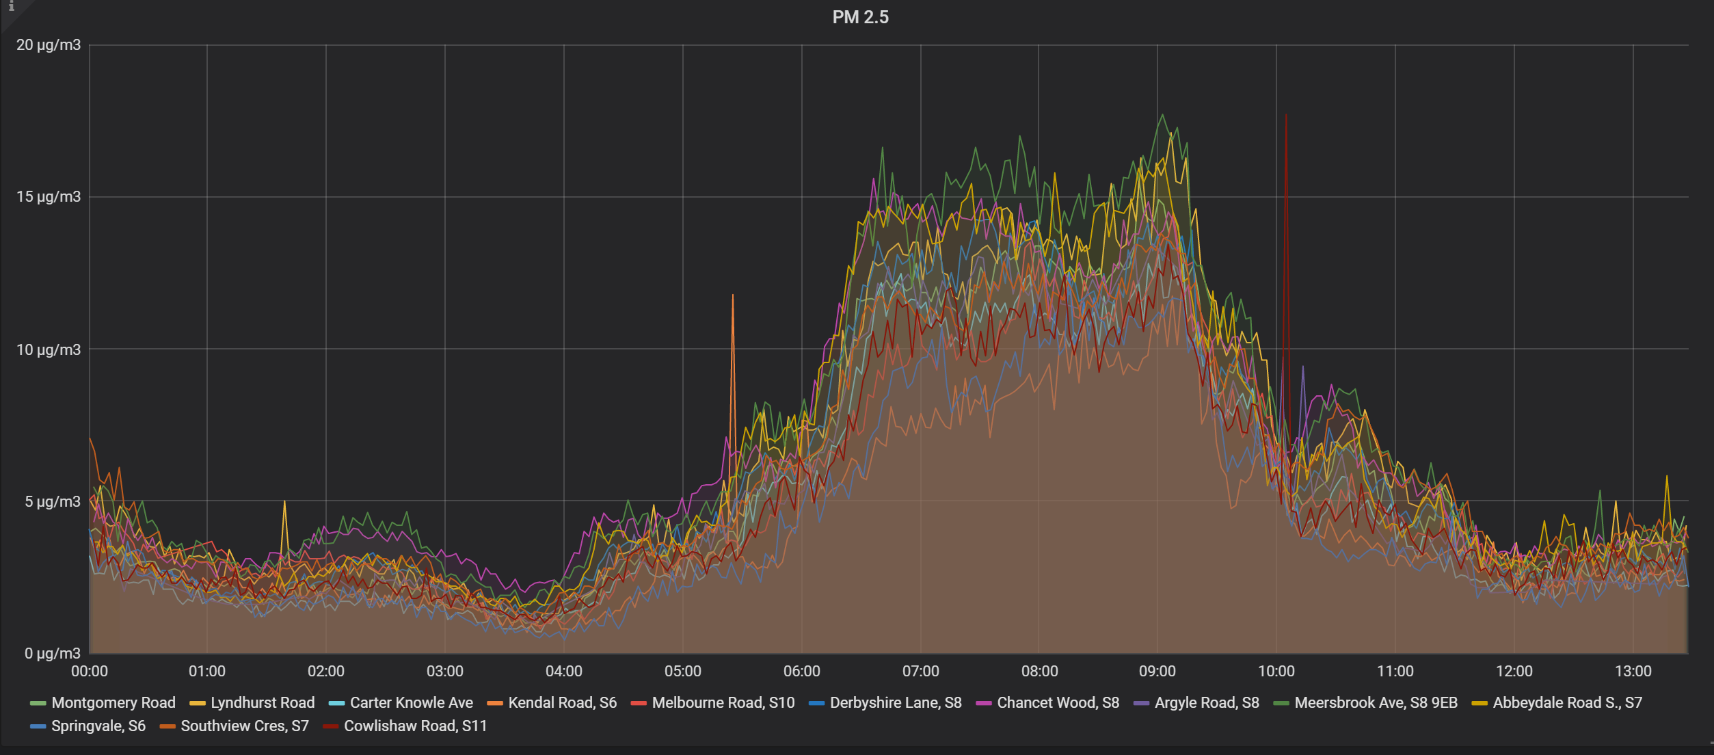Open color picker for Derbyshire Lane, S8 swatch
Screen dimensions: 1714x755
point(816,703)
